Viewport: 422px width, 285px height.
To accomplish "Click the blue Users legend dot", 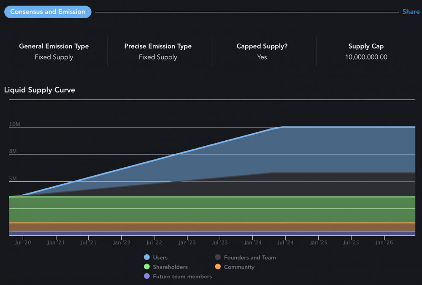I will click(147, 257).
